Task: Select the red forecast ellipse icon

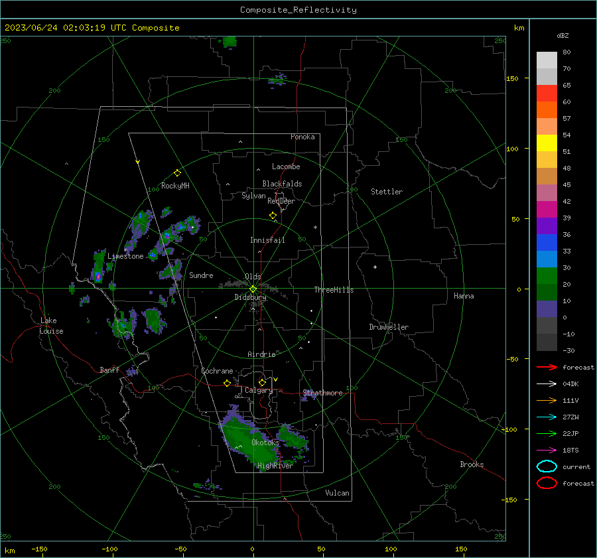Action: coord(547,483)
